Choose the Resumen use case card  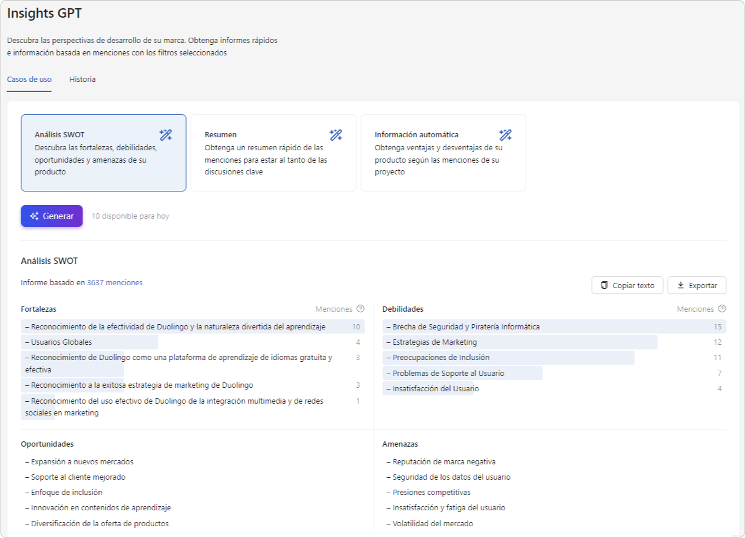pos(274,153)
